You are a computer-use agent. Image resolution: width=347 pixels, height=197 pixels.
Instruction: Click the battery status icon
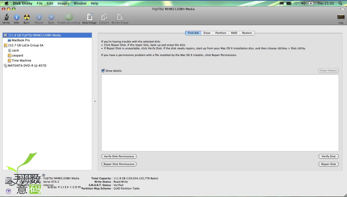[x=289, y=3]
